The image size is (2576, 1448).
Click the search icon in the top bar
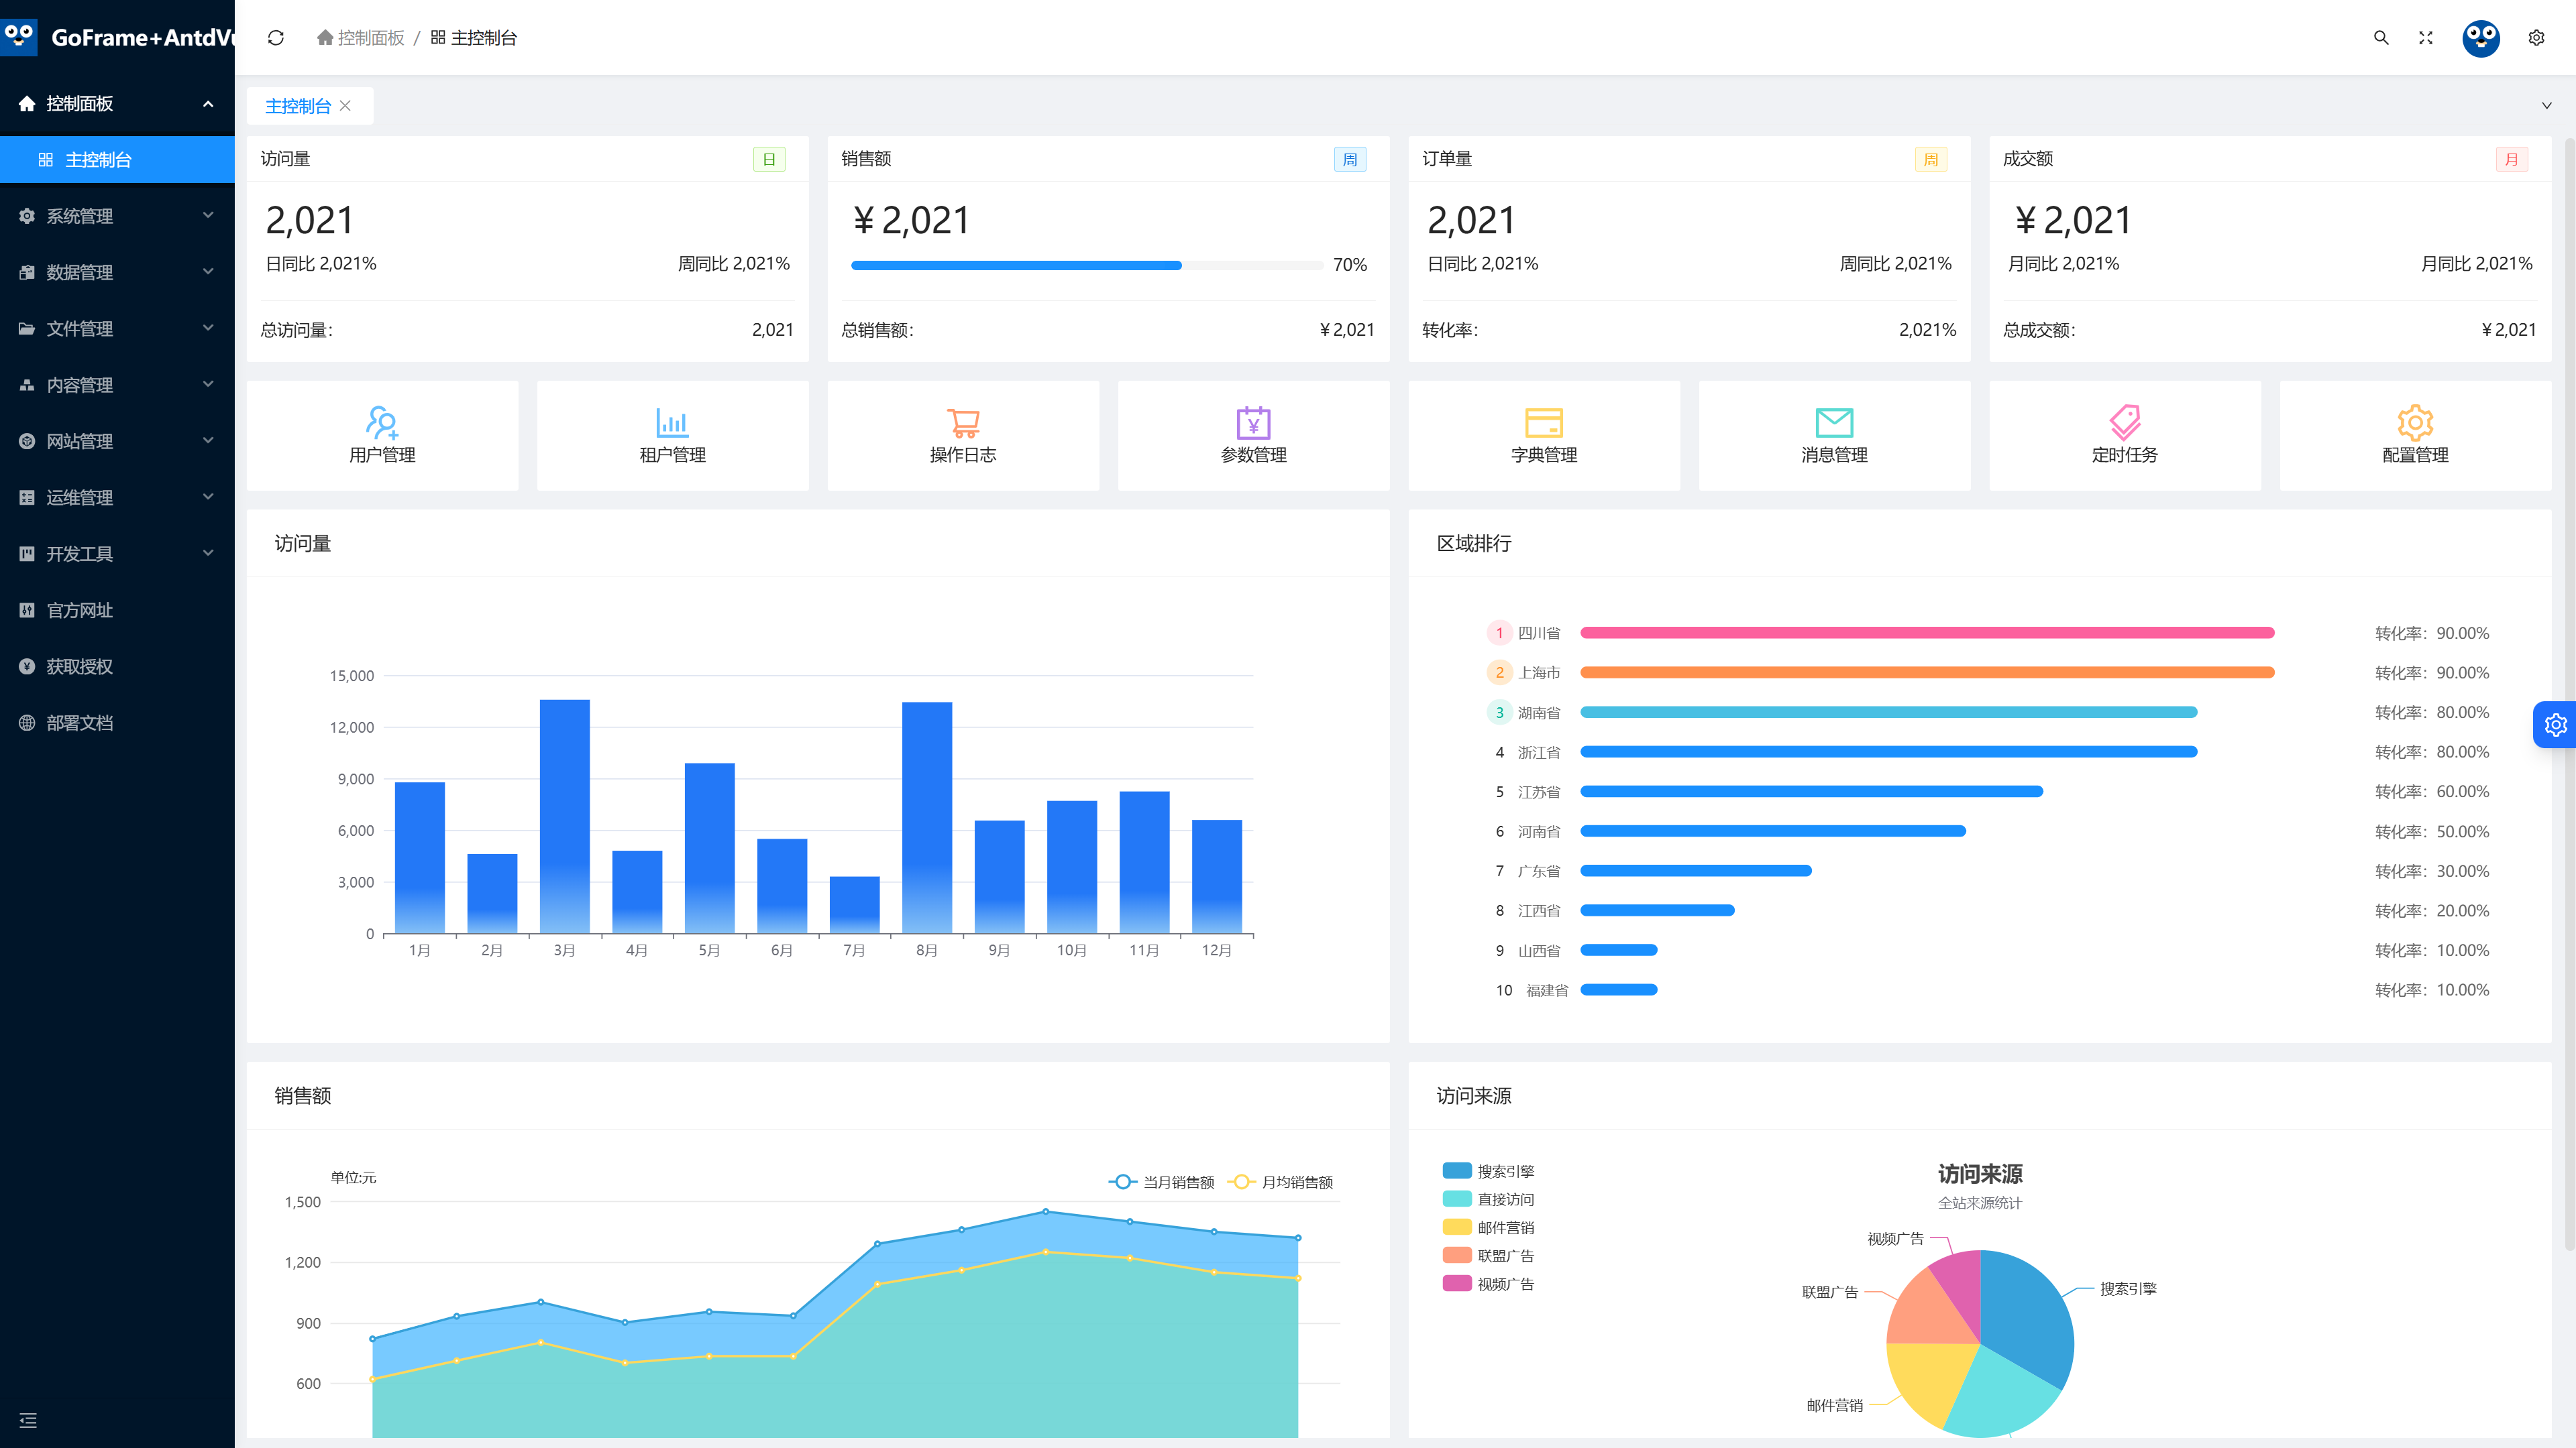click(x=2381, y=38)
